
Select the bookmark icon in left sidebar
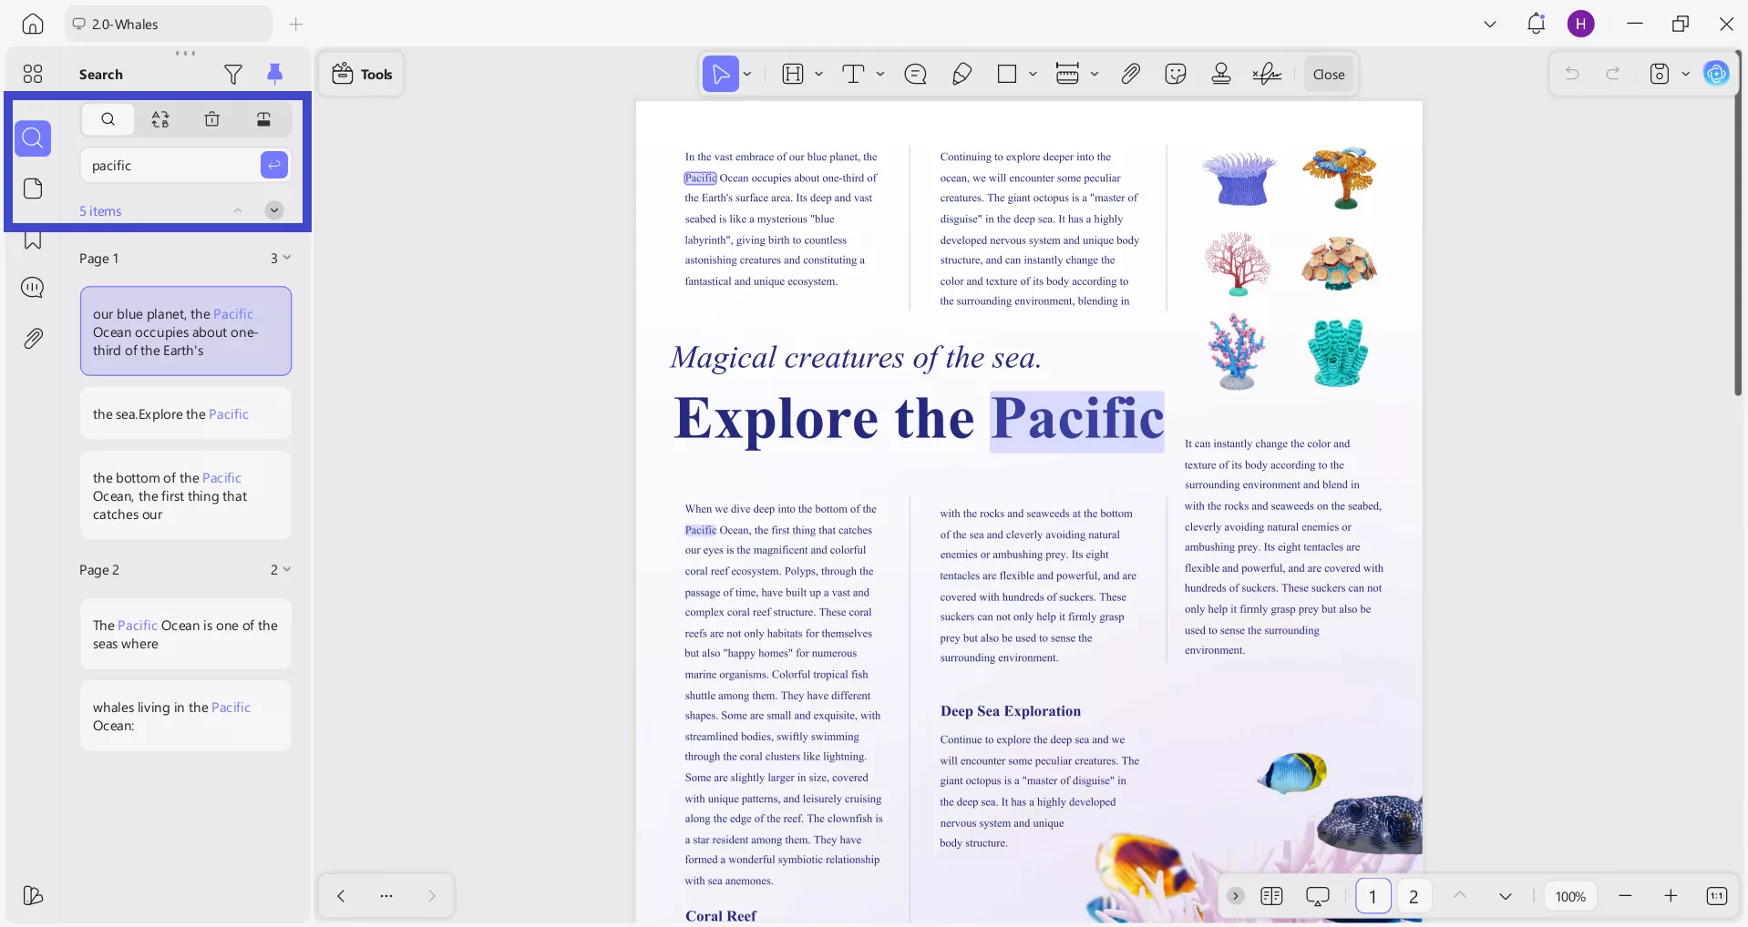pos(33,240)
